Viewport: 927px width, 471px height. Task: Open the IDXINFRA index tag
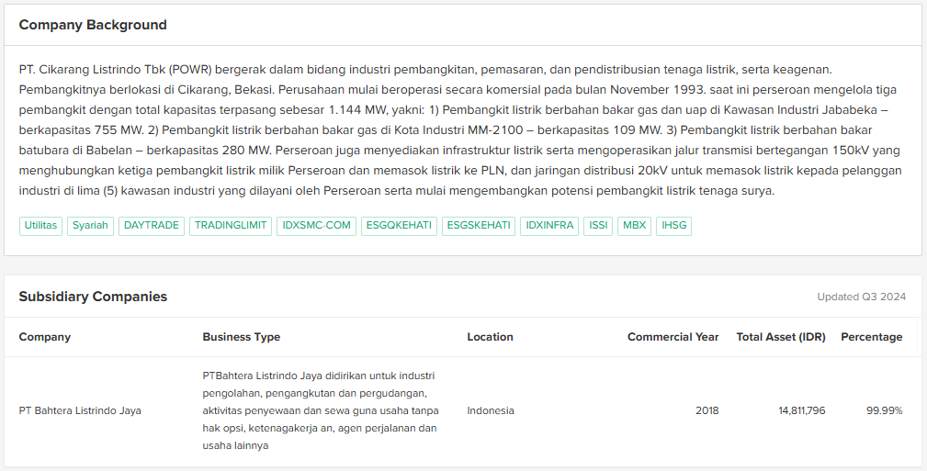coord(549,226)
